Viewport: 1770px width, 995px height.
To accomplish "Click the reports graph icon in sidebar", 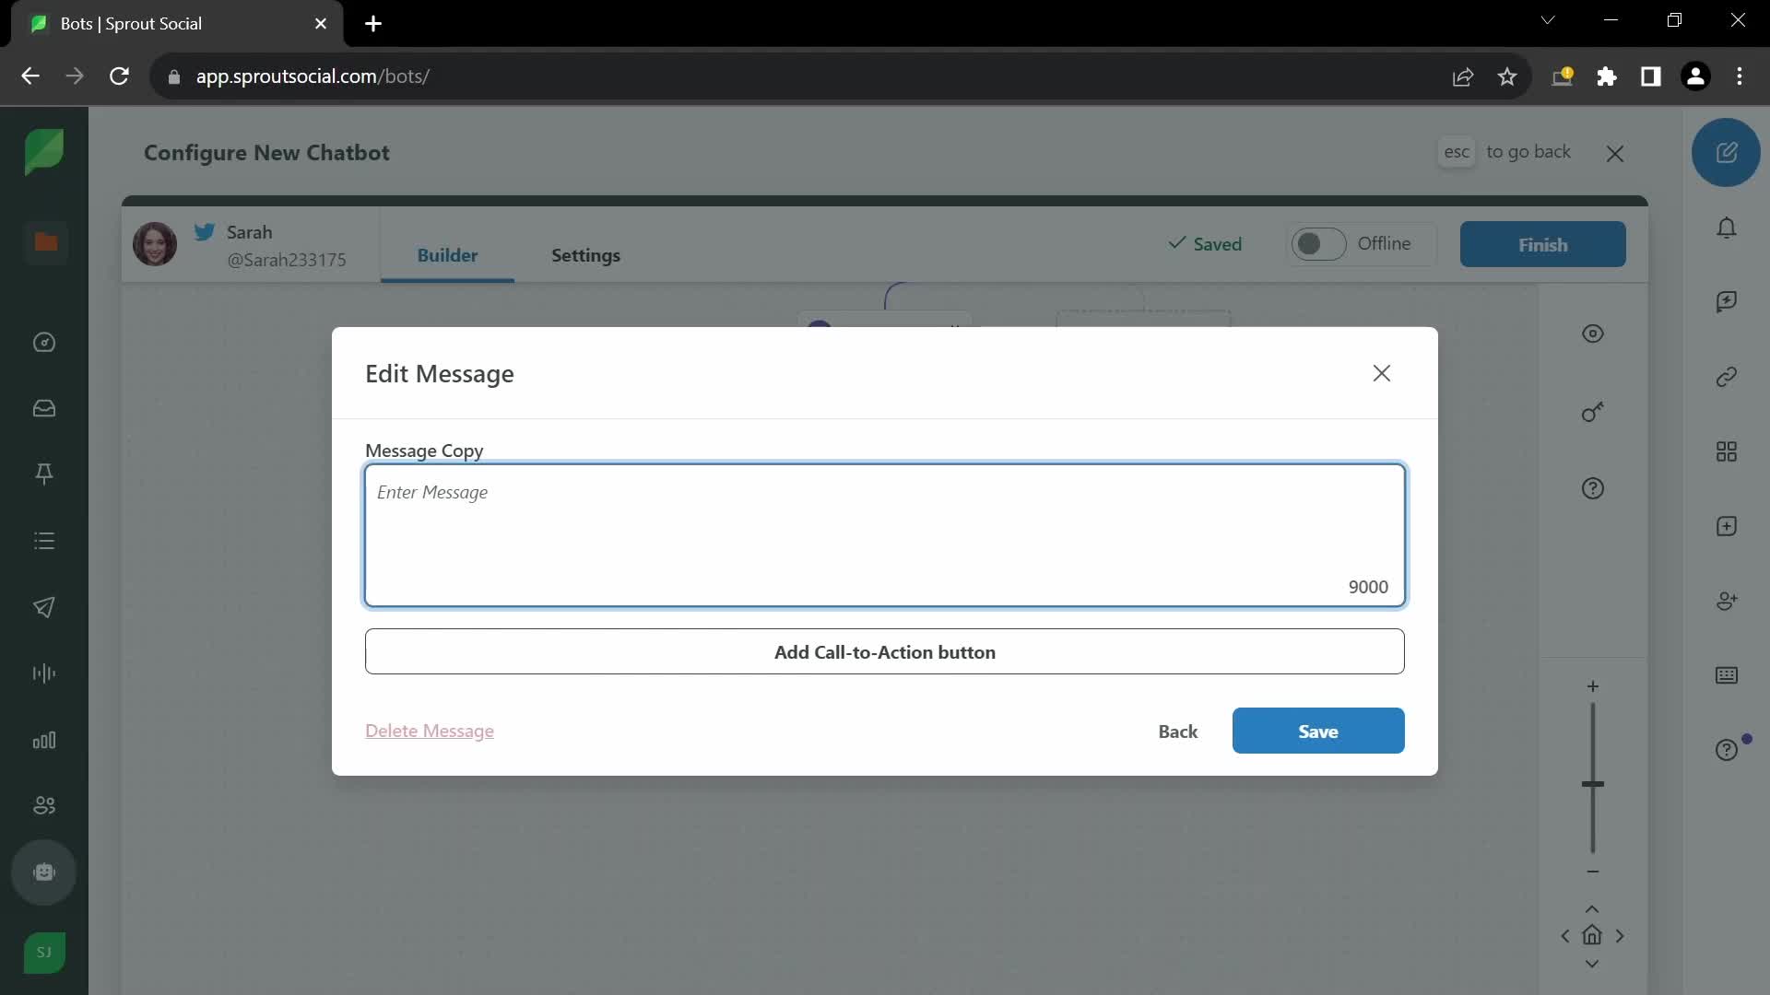I will [45, 740].
